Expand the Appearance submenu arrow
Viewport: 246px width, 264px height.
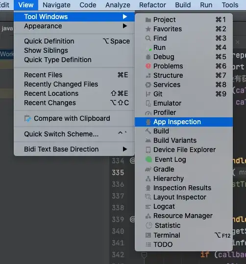coord(125,26)
